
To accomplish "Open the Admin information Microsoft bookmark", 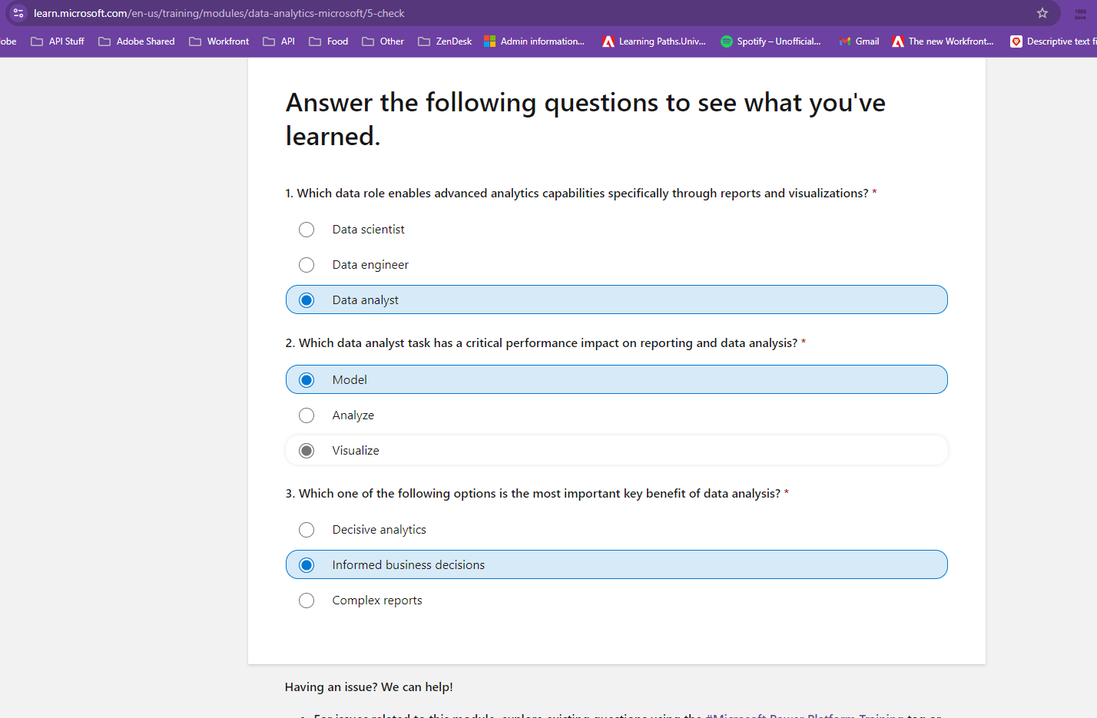I will 535,41.
